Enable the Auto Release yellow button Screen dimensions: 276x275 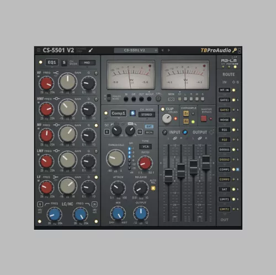153,188
